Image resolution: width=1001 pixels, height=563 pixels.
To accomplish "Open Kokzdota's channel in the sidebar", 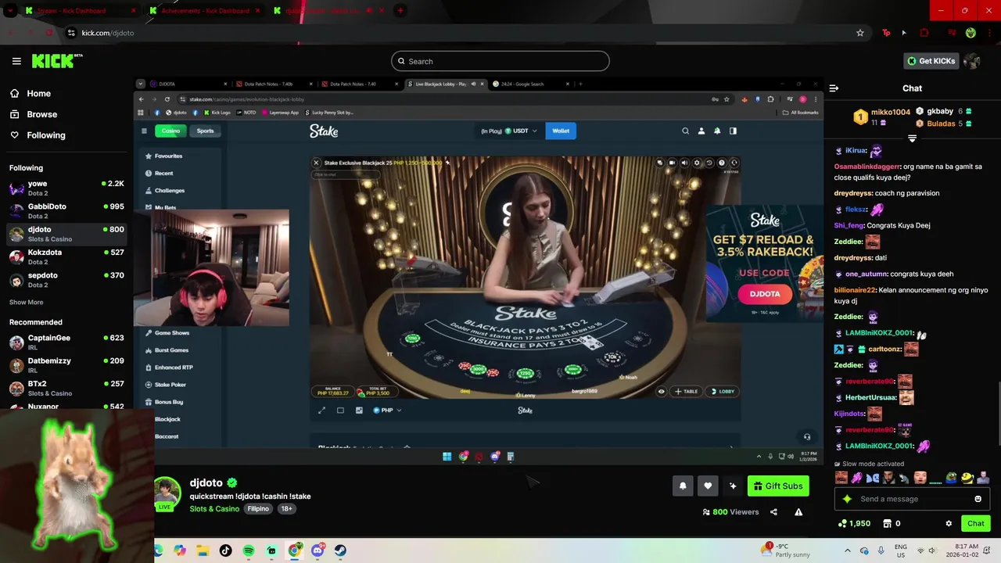I will (x=66, y=256).
